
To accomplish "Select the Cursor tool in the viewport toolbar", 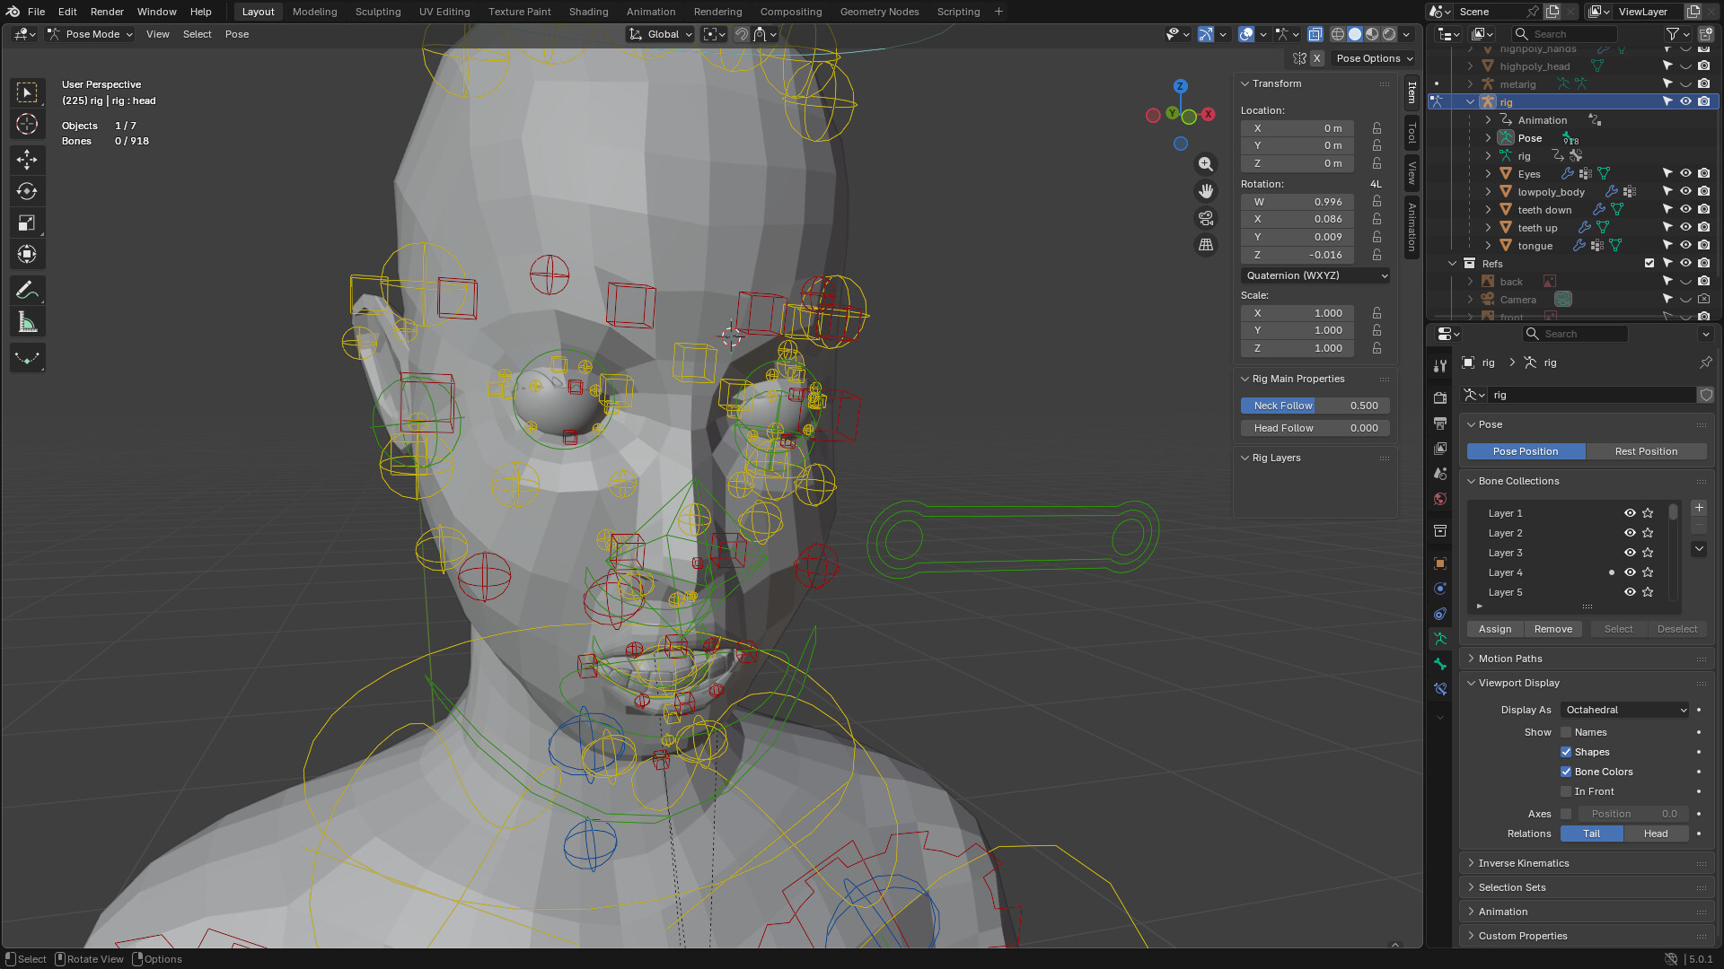I will coord(27,124).
